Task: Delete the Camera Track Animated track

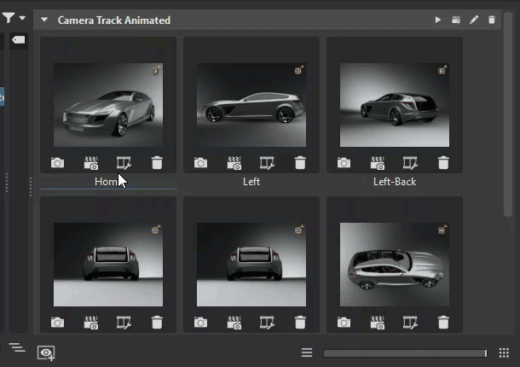Action: (492, 20)
